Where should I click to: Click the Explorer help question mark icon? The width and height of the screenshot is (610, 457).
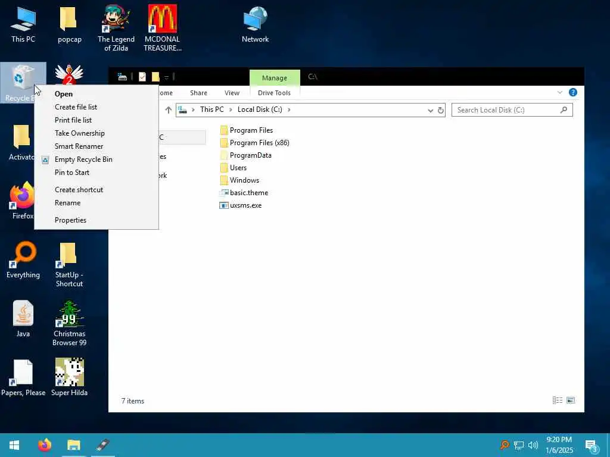click(572, 92)
